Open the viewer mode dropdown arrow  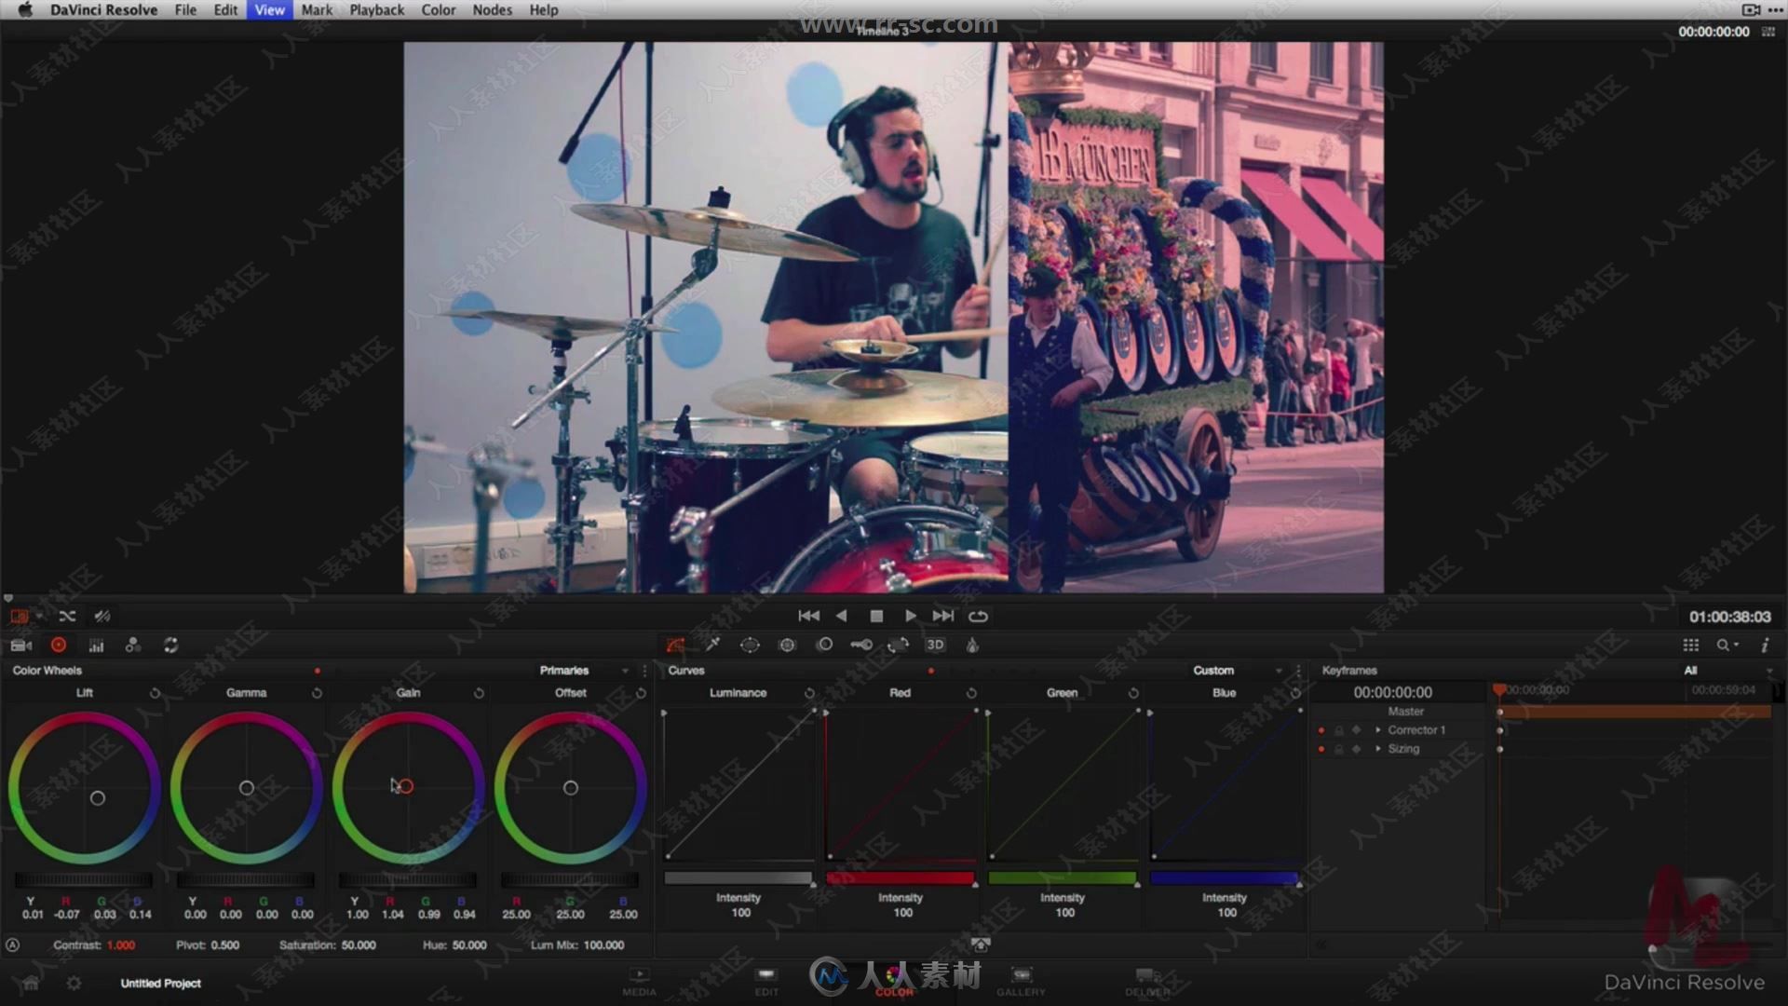[39, 616]
